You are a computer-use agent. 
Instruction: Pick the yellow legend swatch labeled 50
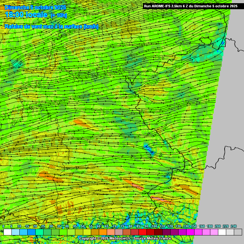87,232
